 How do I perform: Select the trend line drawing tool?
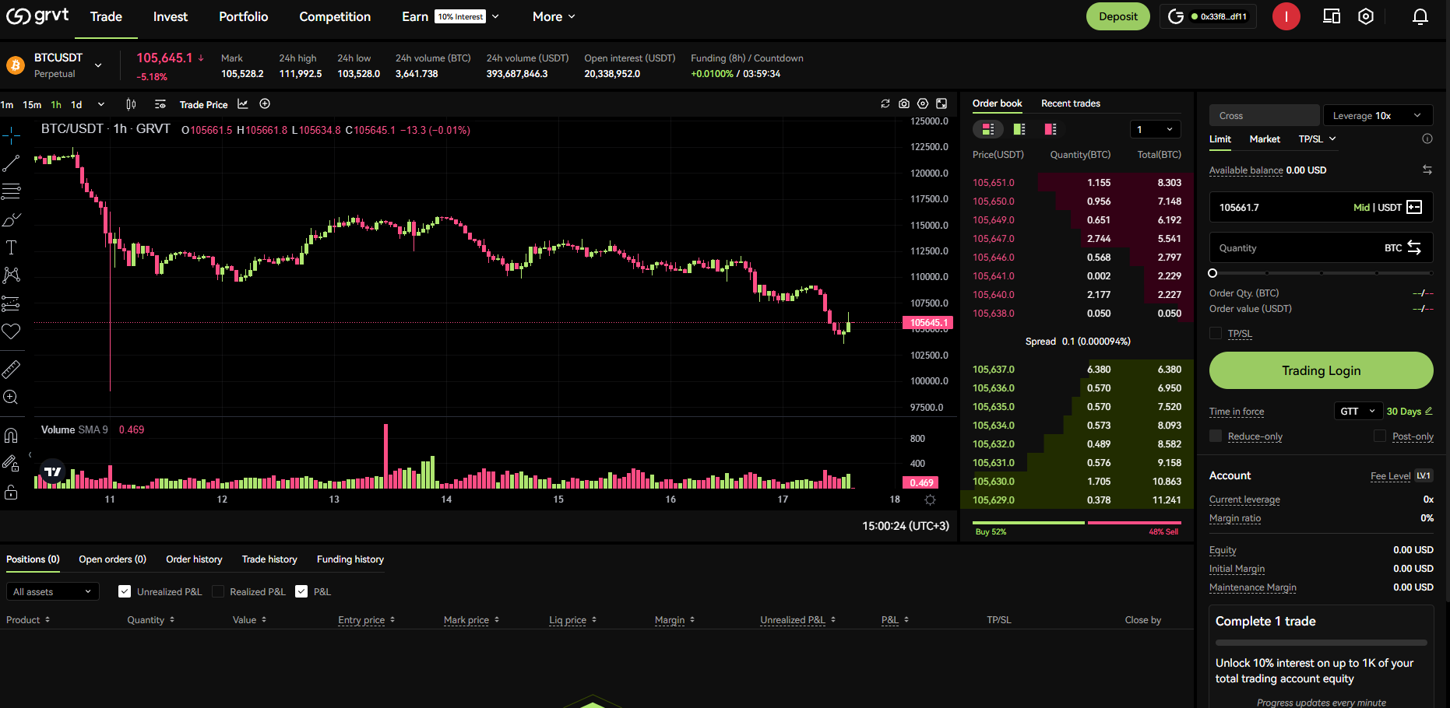click(11, 163)
